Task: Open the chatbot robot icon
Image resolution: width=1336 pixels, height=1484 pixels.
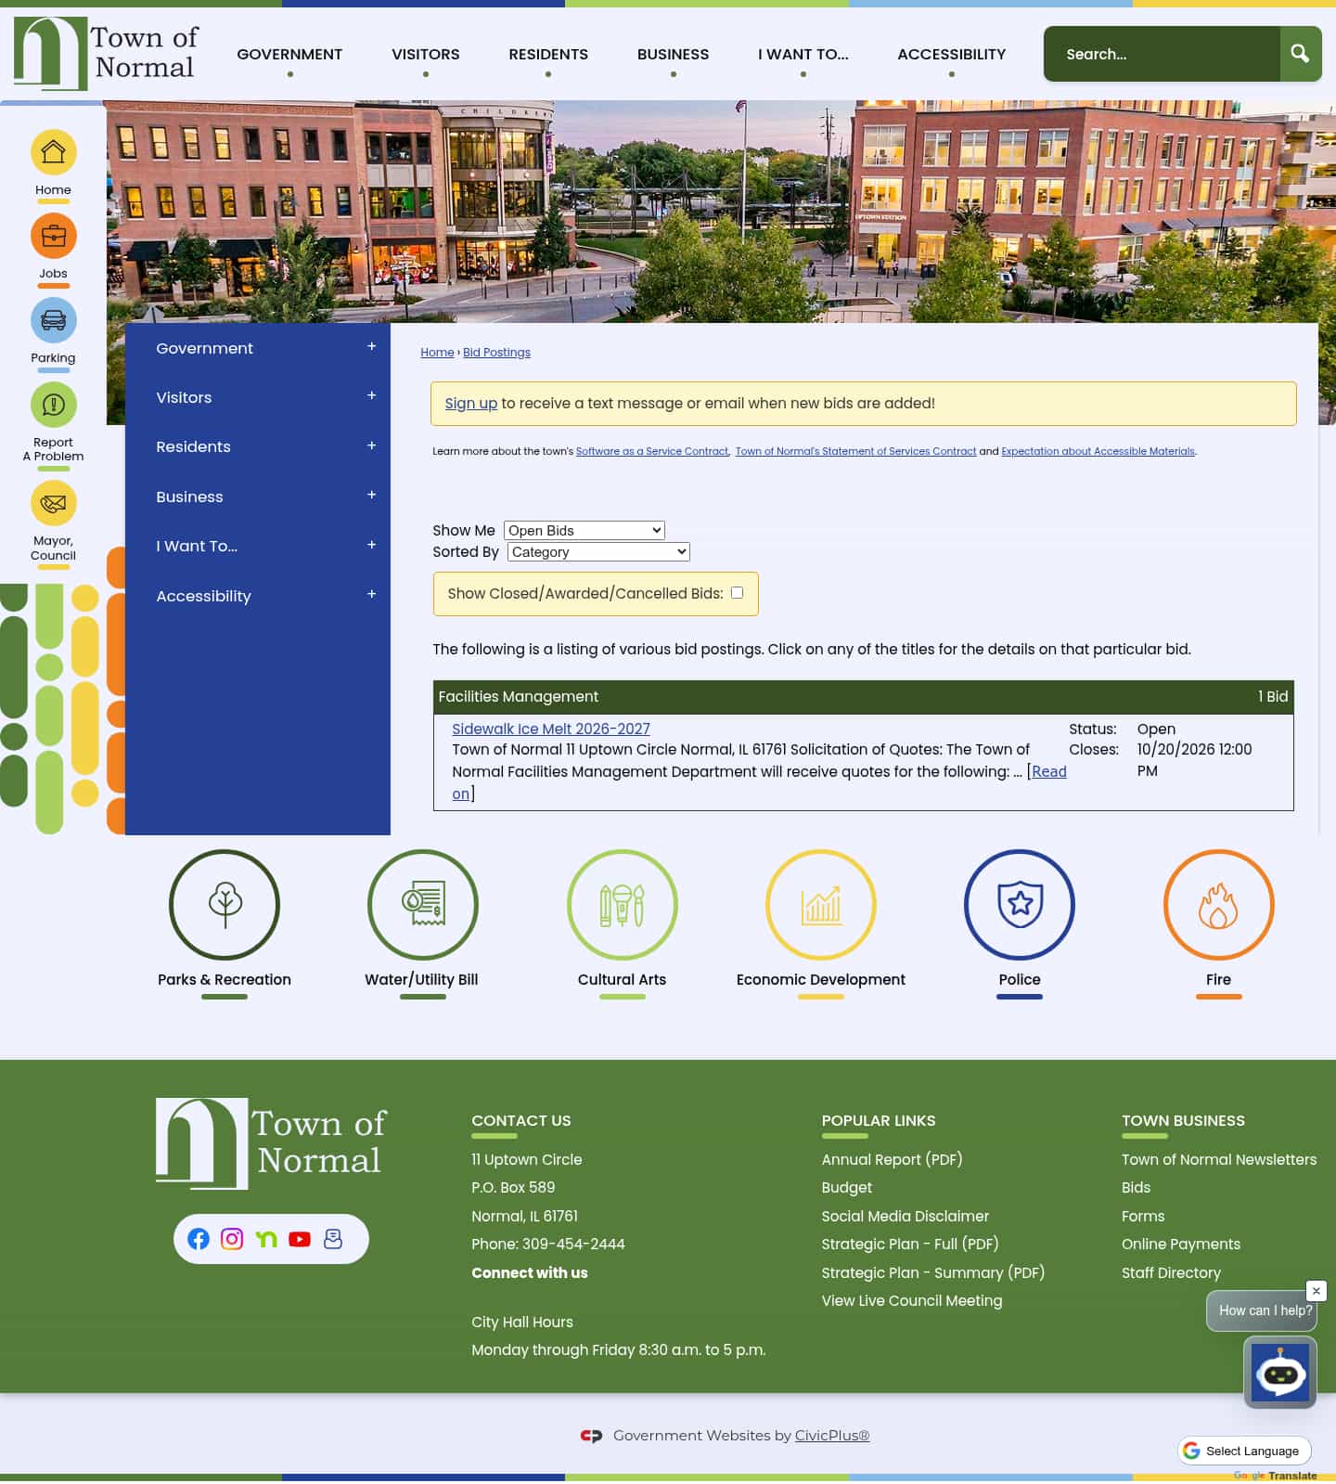Action: click(1280, 1373)
